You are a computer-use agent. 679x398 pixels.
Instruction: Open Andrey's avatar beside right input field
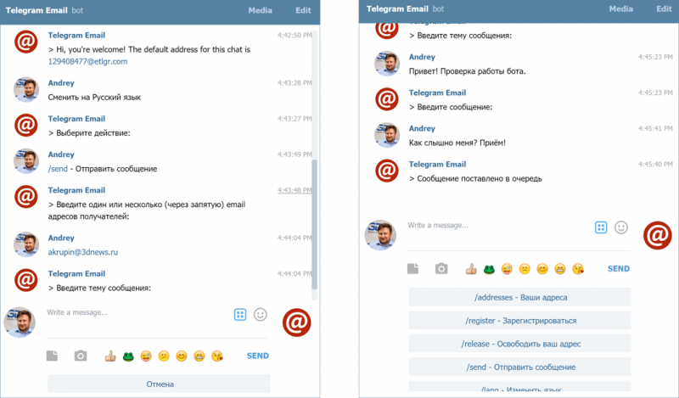[x=380, y=235]
